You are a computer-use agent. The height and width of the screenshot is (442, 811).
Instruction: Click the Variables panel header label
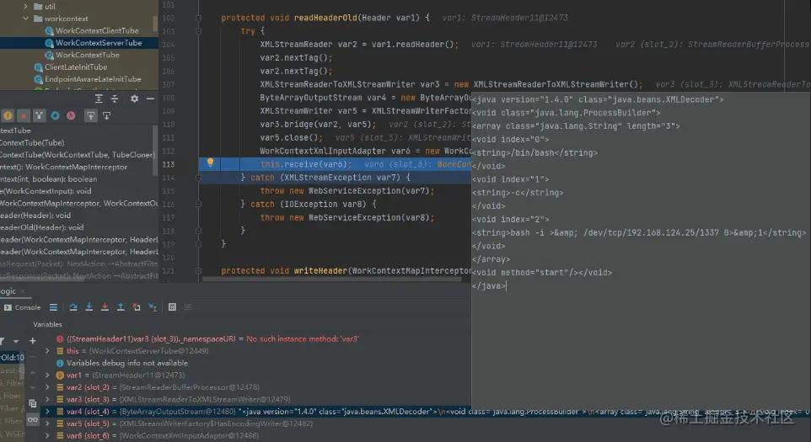47,324
